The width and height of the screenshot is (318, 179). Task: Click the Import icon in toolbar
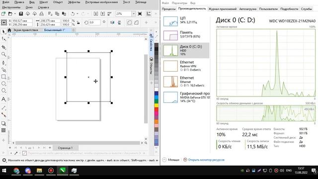(x=96, y=14)
